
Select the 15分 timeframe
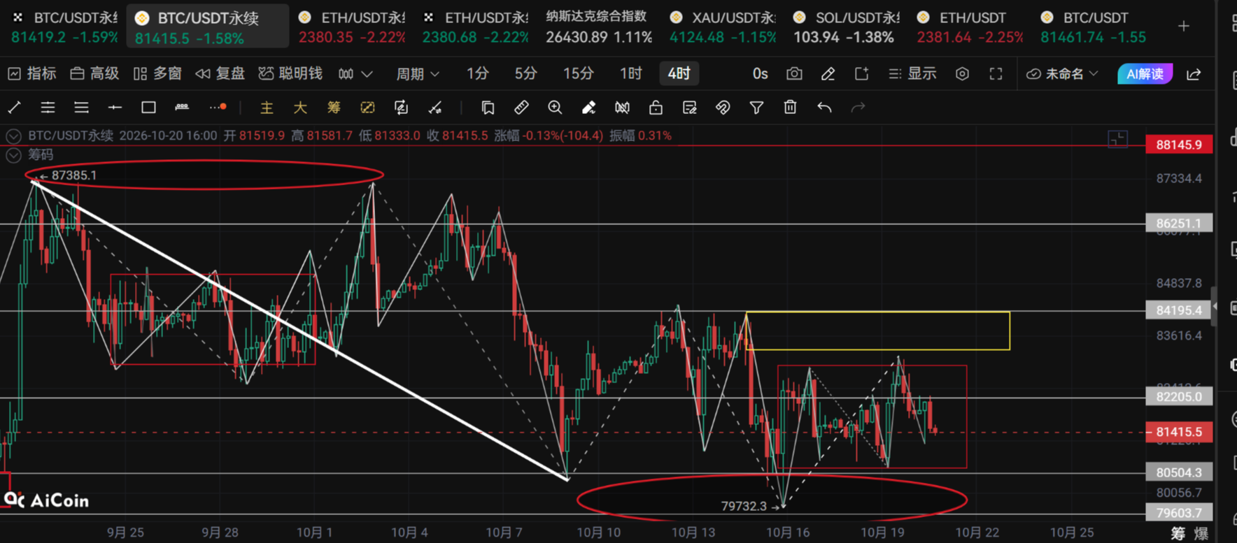point(579,74)
